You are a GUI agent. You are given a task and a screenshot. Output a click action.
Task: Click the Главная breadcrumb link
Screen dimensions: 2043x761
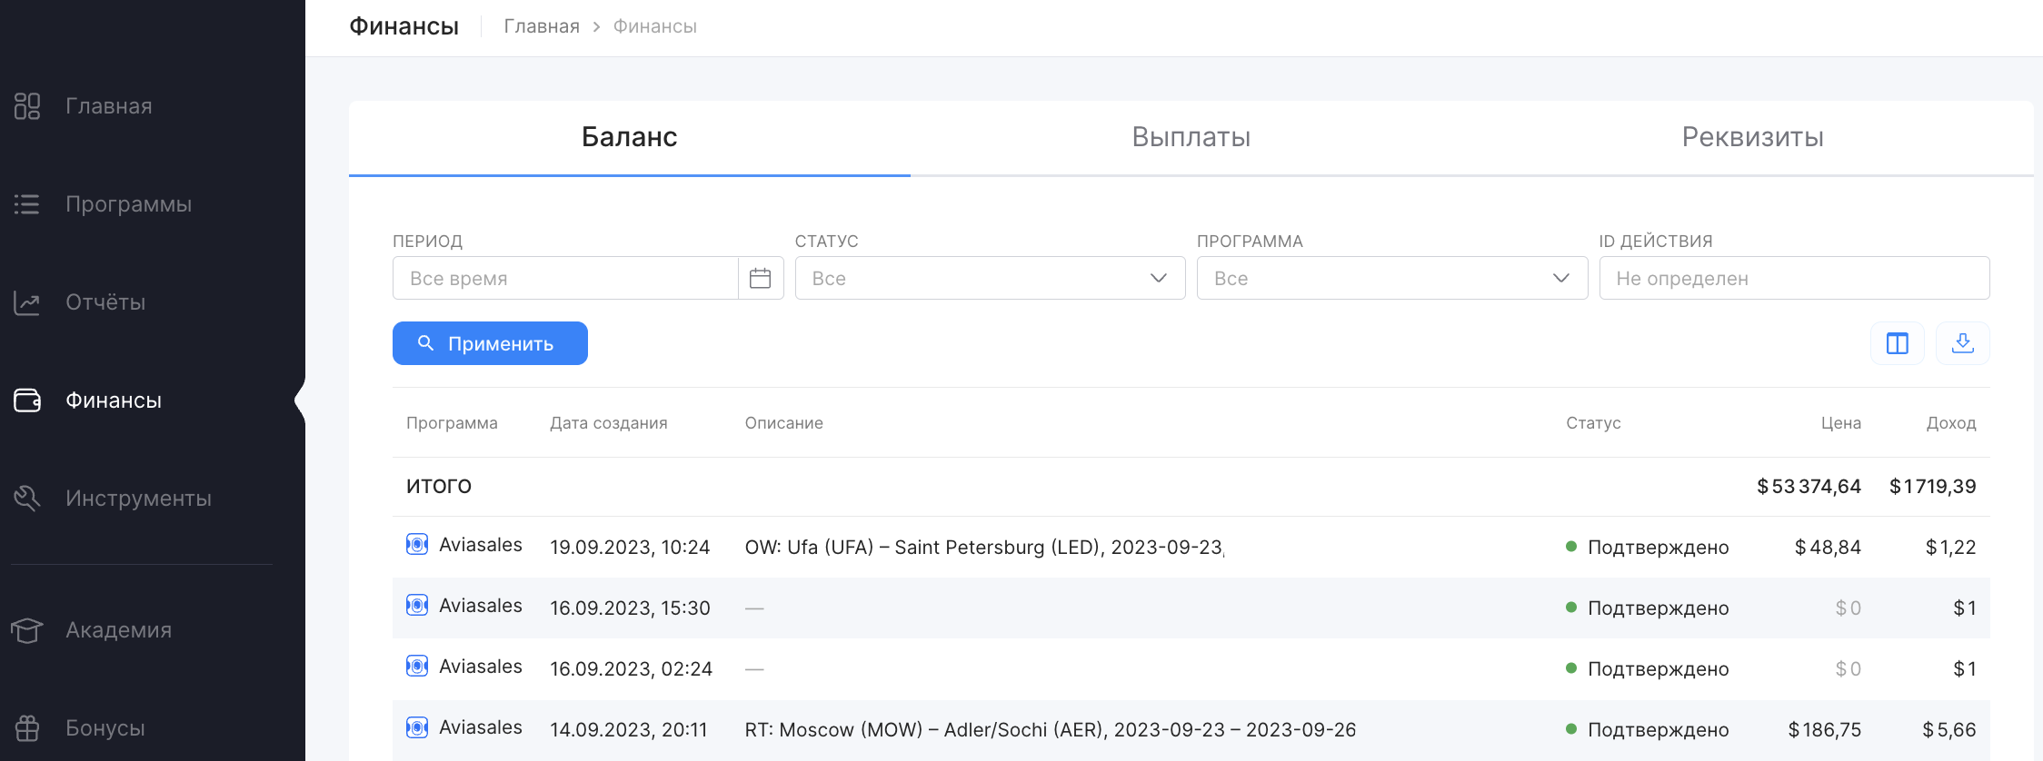(542, 26)
